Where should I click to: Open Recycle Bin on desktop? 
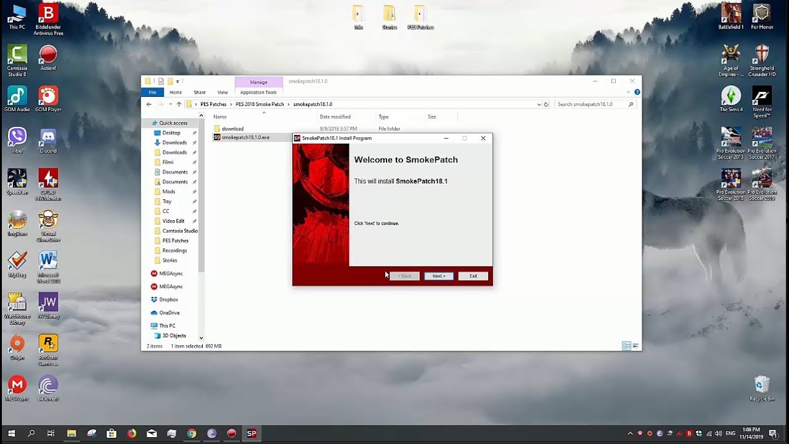(x=762, y=388)
